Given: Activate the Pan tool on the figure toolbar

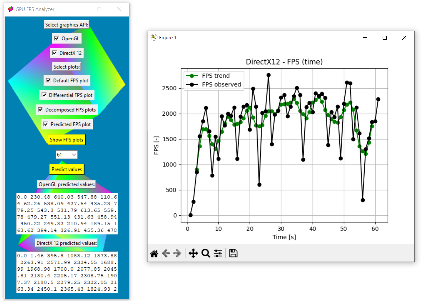Looking at the screenshot, I should tap(193, 253).
